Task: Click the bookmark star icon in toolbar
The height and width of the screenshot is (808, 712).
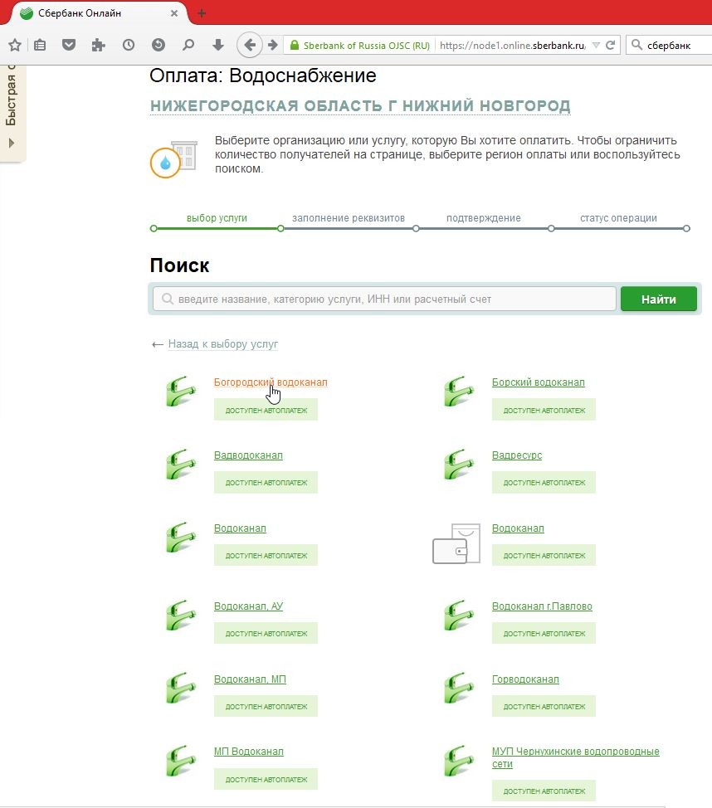Action: [x=15, y=46]
